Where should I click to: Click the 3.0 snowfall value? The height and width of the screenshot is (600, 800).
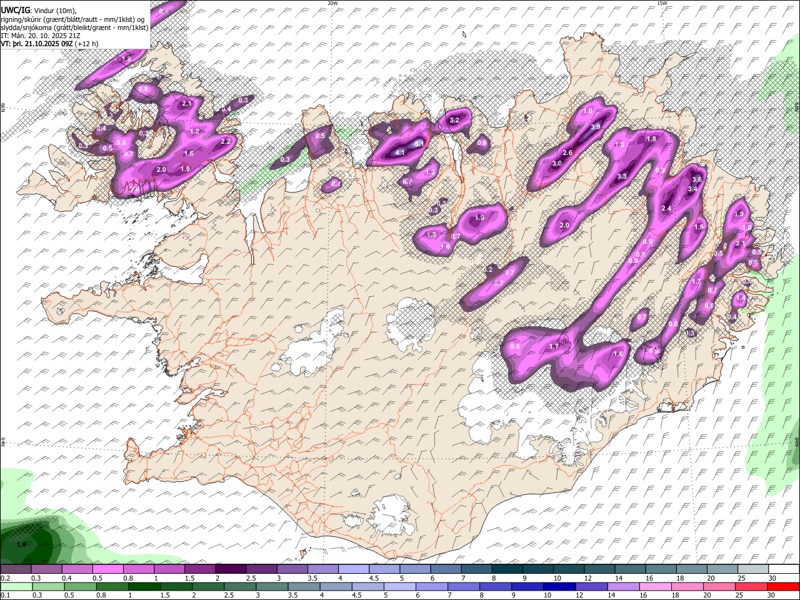click(557, 164)
